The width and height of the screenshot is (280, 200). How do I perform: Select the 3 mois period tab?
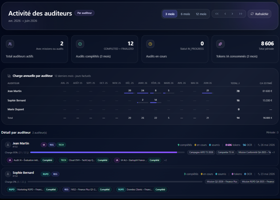[x=170, y=14]
